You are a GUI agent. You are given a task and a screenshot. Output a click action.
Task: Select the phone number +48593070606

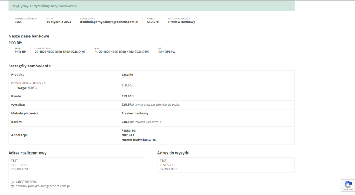click(x=26, y=182)
